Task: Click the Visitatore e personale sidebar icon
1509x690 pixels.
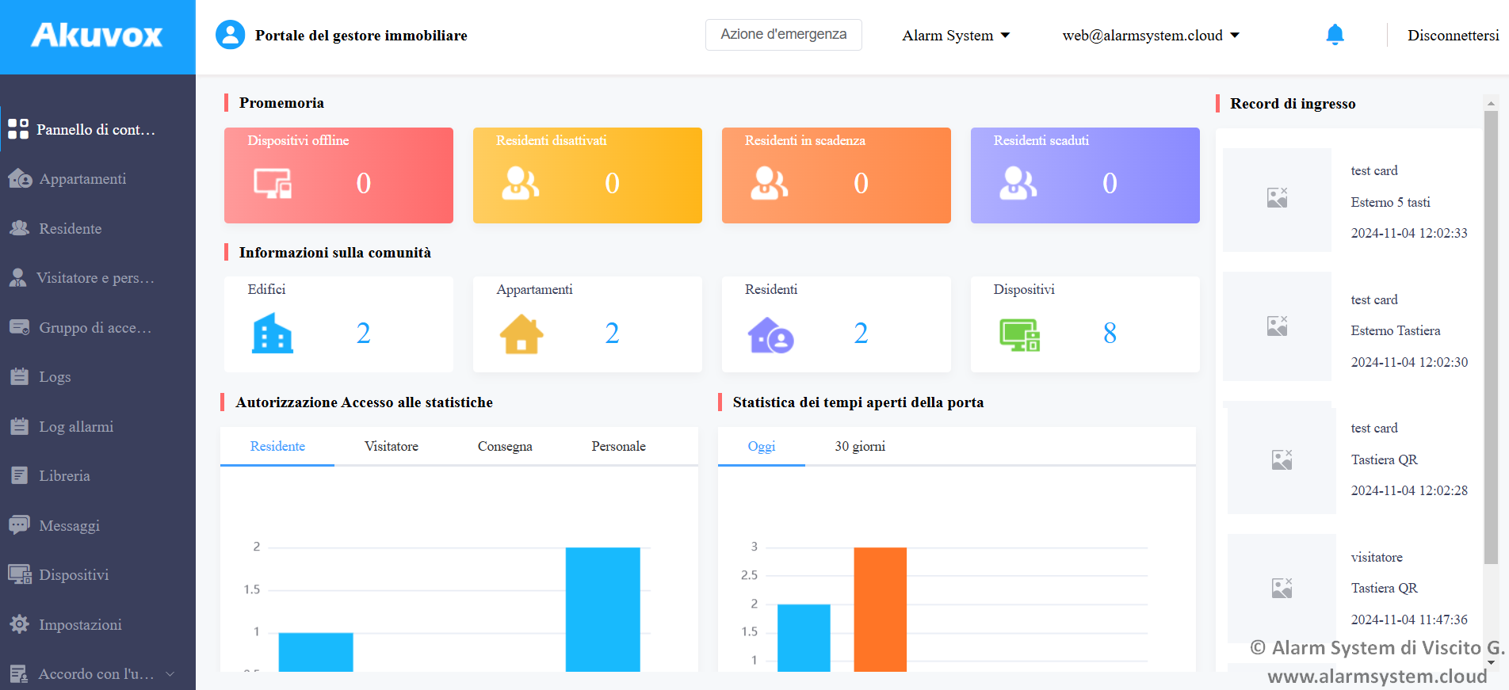Action: [17, 277]
